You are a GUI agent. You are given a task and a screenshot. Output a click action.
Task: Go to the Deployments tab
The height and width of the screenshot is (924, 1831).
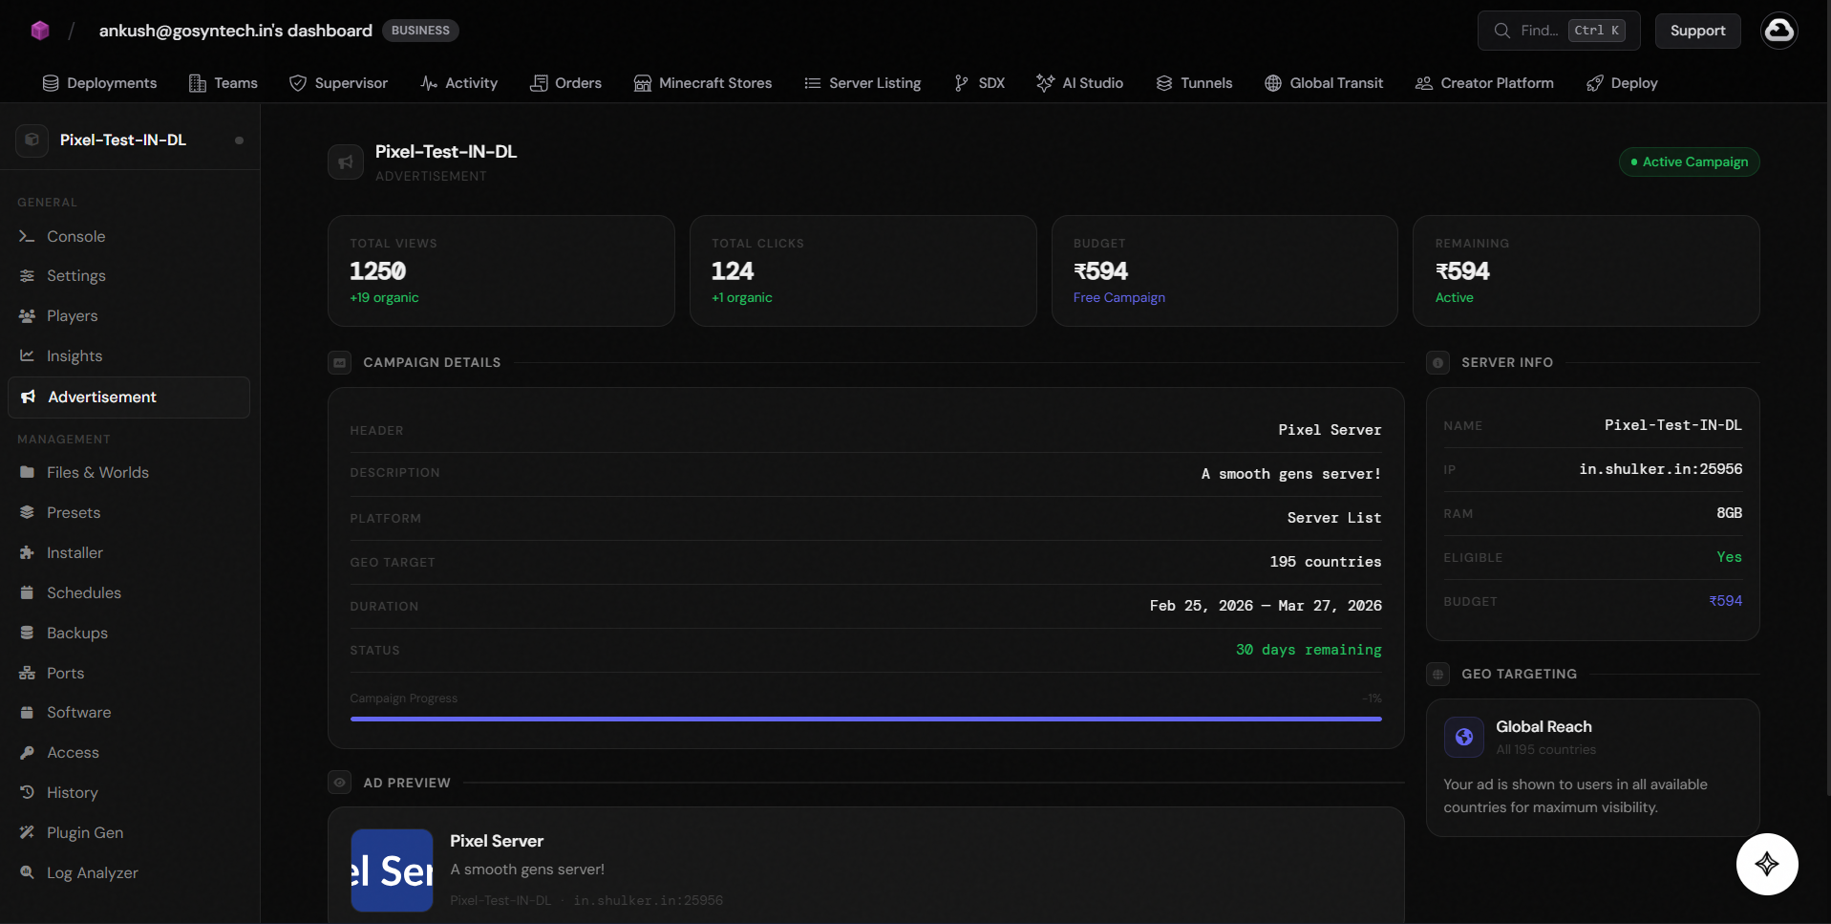[99, 83]
